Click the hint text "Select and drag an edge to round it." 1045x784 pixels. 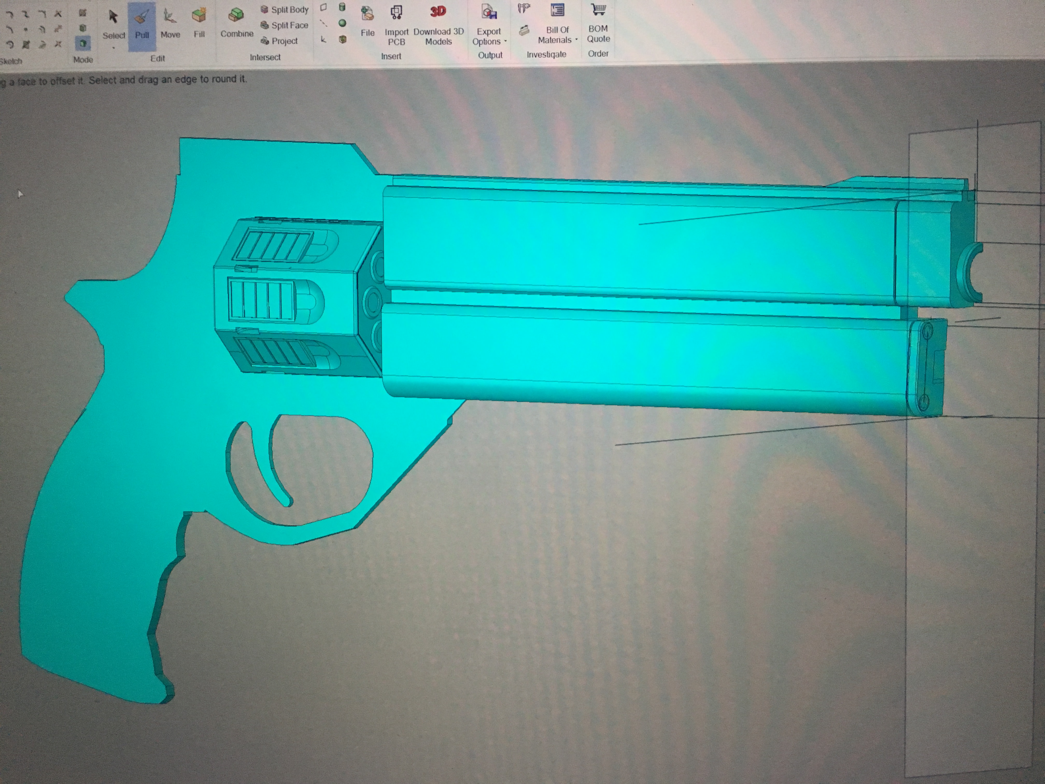168,79
